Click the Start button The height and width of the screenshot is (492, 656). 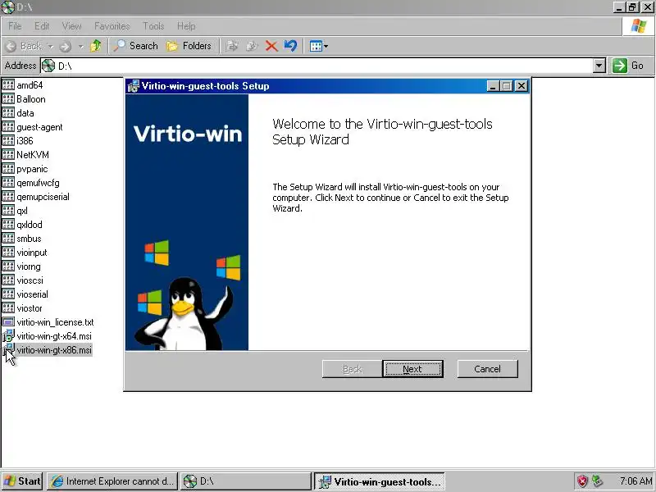22,481
